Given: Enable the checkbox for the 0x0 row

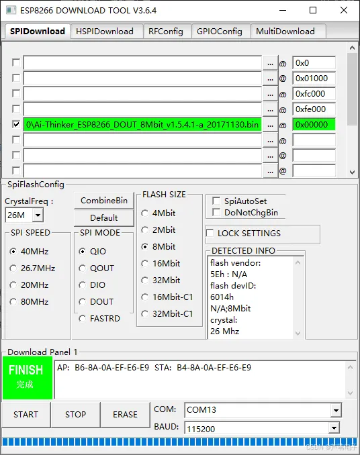Looking at the screenshot, I should tap(16, 62).
